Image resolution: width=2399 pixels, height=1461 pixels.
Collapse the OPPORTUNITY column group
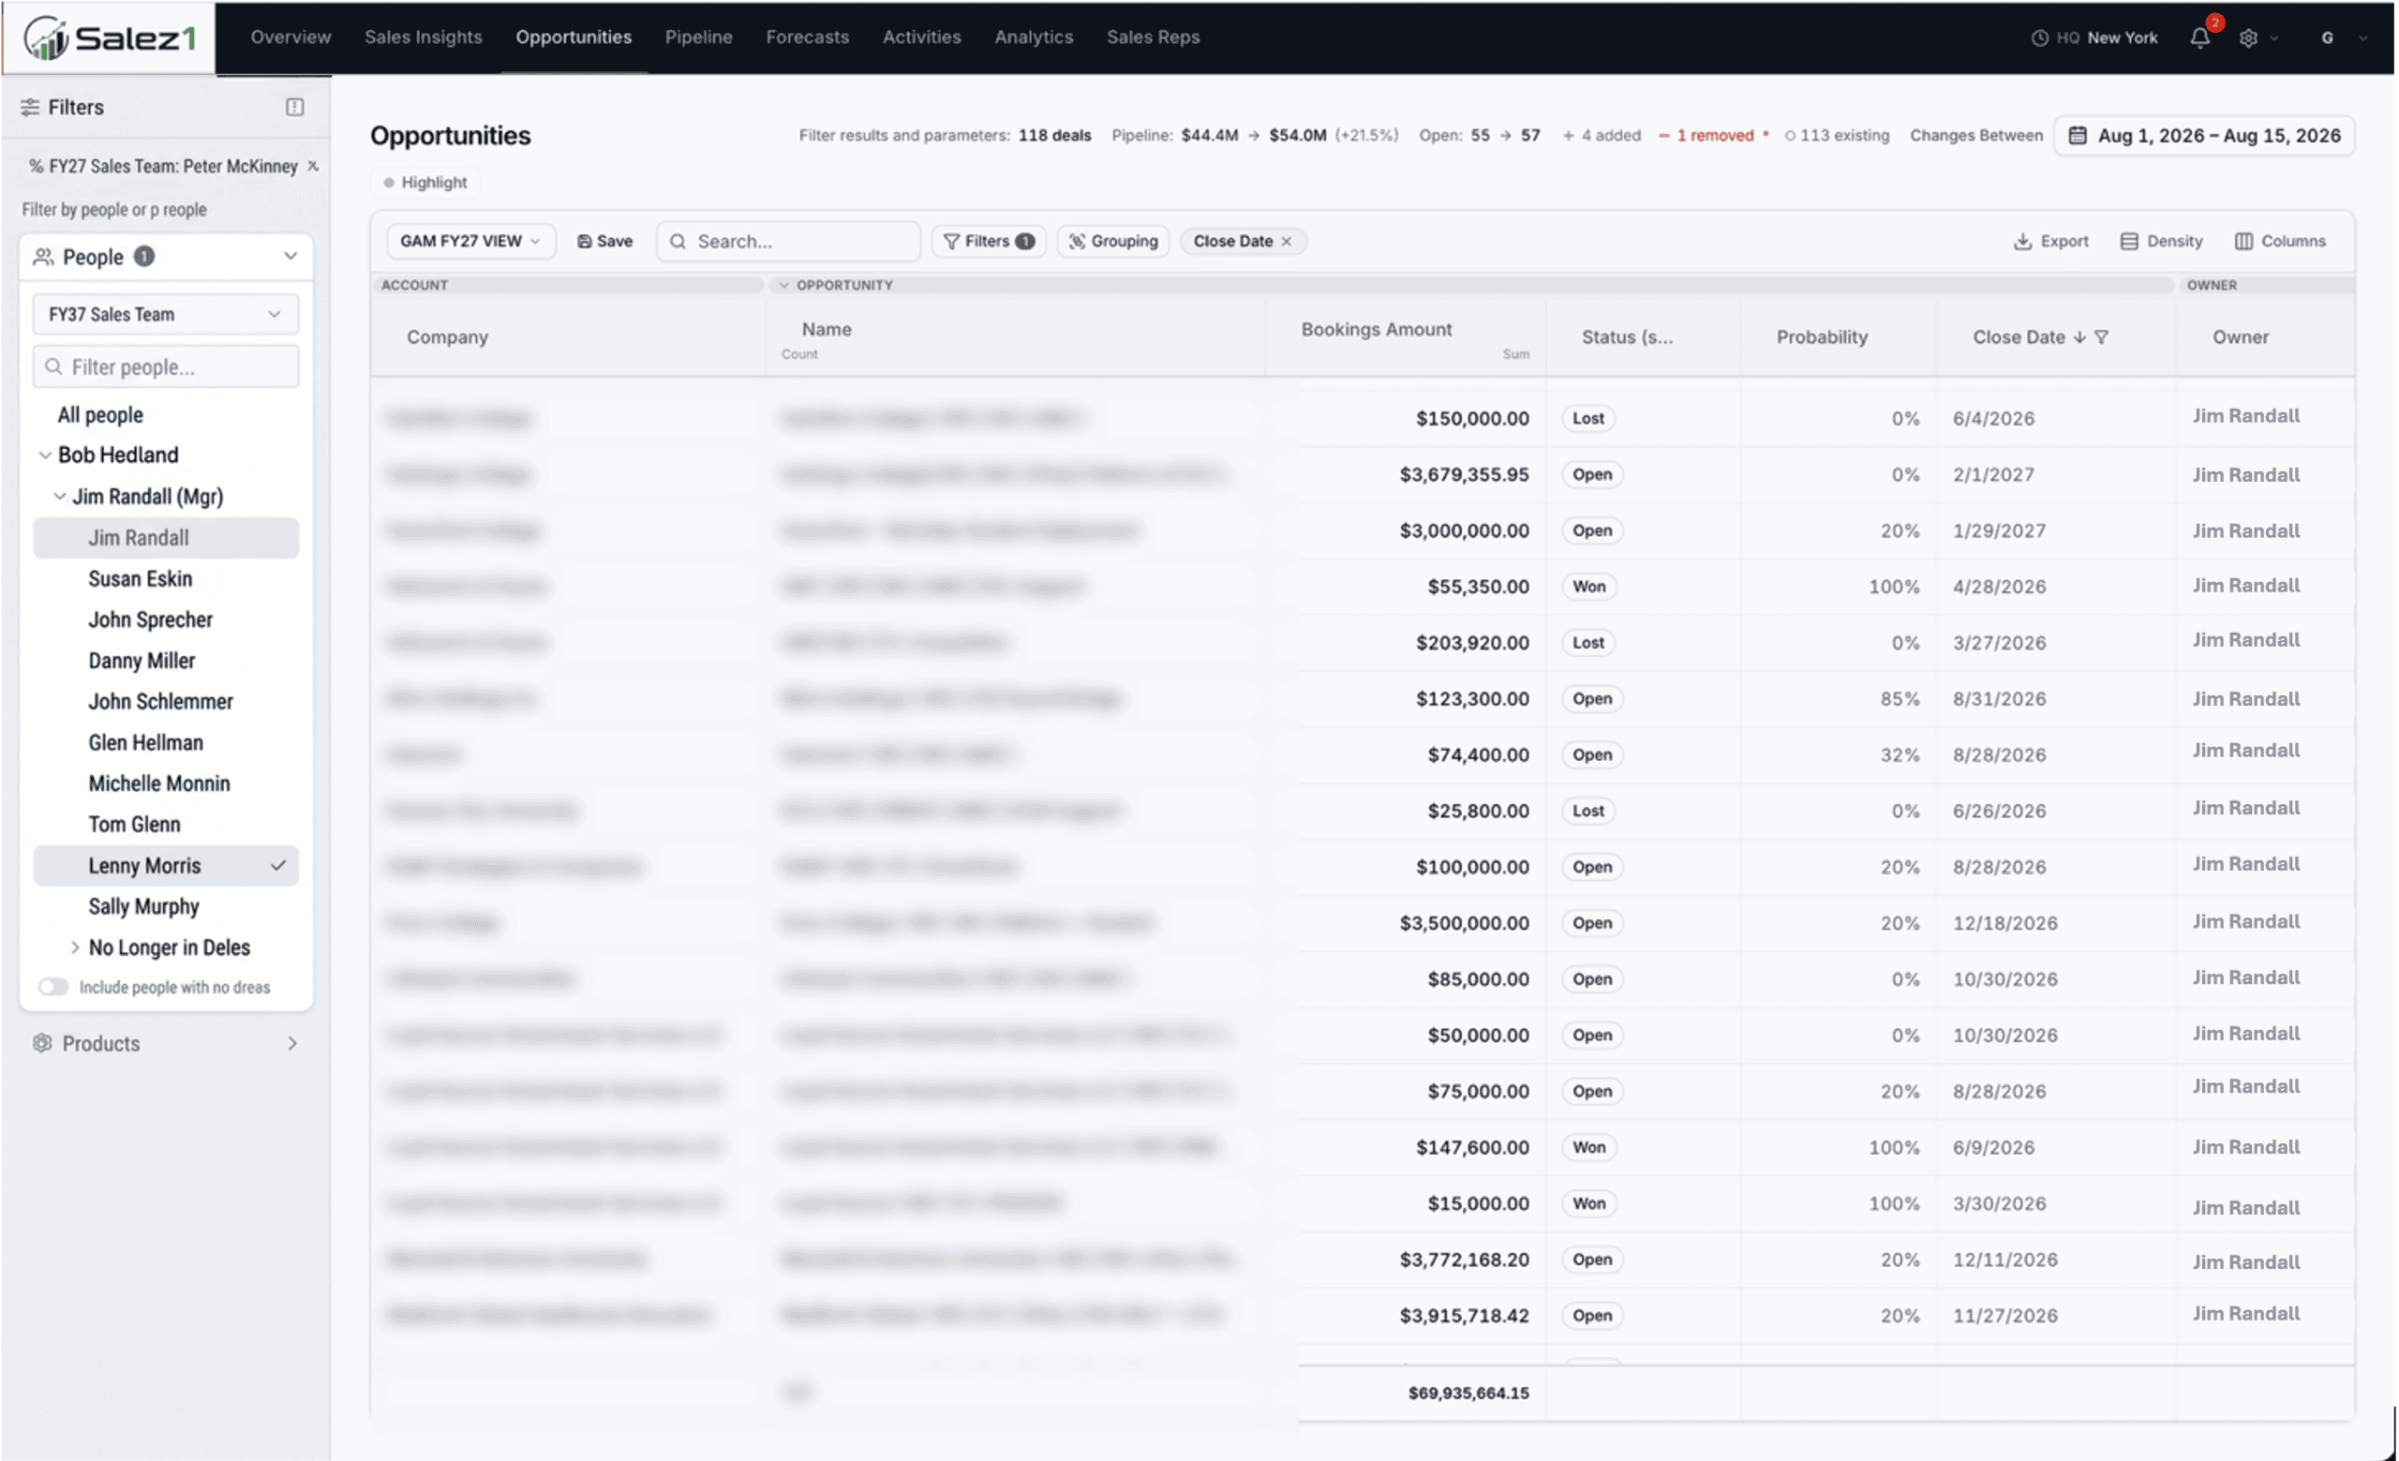[x=783, y=285]
